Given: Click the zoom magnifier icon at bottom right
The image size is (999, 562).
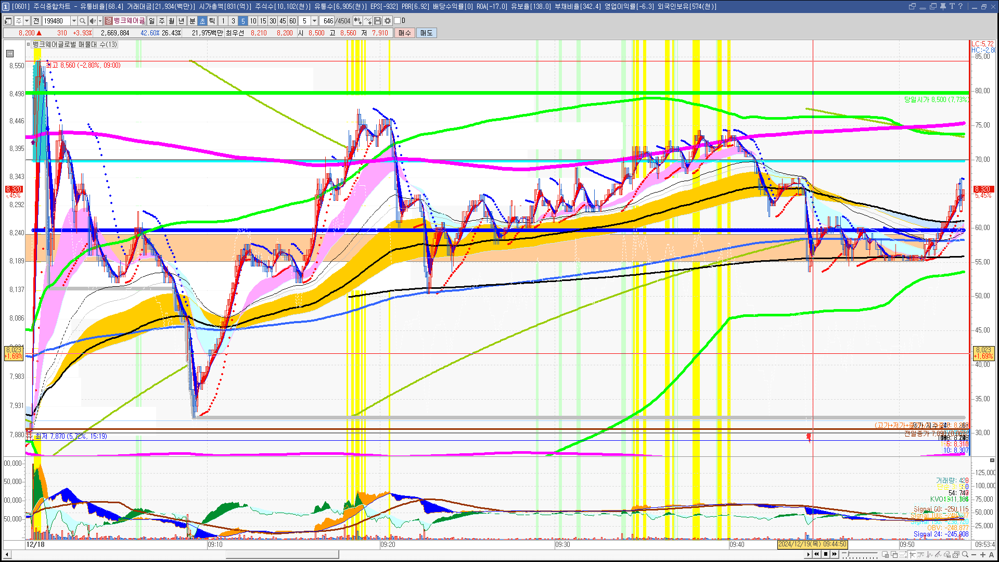Looking at the screenshot, I should [x=965, y=555].
